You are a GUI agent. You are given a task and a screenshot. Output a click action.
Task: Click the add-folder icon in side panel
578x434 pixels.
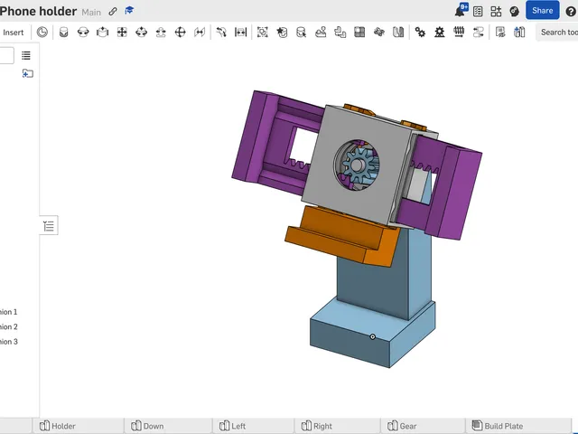28,73
